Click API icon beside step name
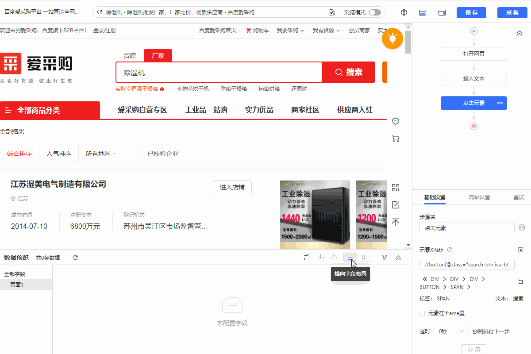Viewport: 531px width, 354px height. 522,227
